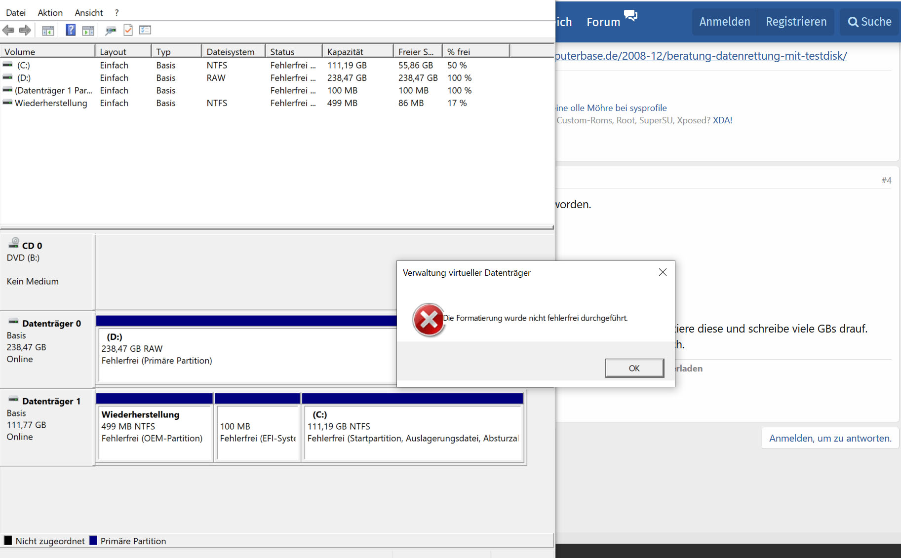
Task: Open the Datei menu
Action: point(16,12)
